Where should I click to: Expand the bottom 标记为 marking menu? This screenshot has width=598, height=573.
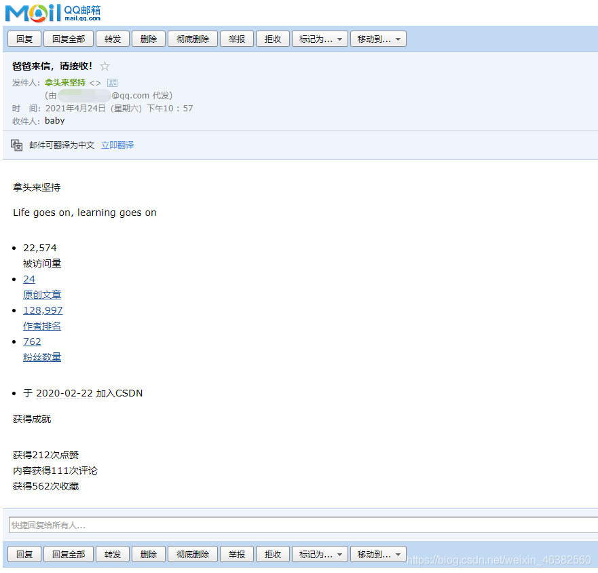pyautogui.click(x=320, y=554)
